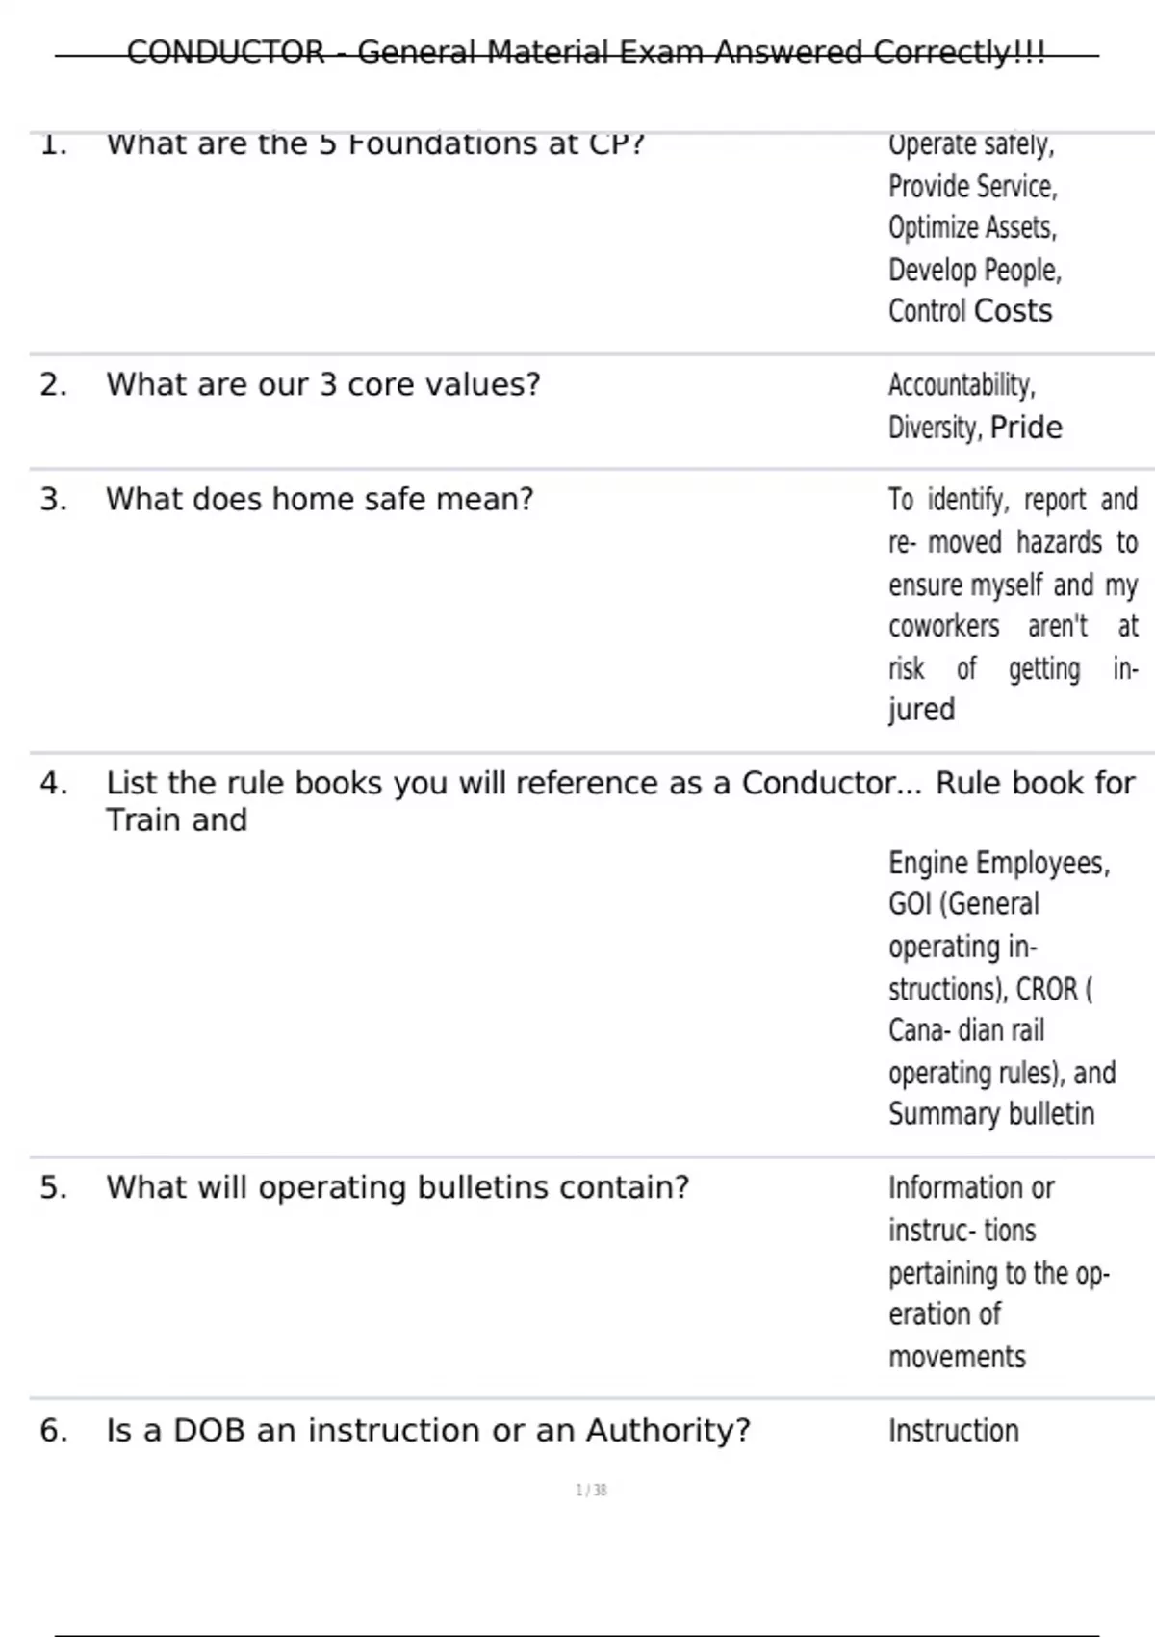Click the "Control Costs" answer text
The width and height of the screenshot is (1155, 1637).
click(x=970, y=312)
